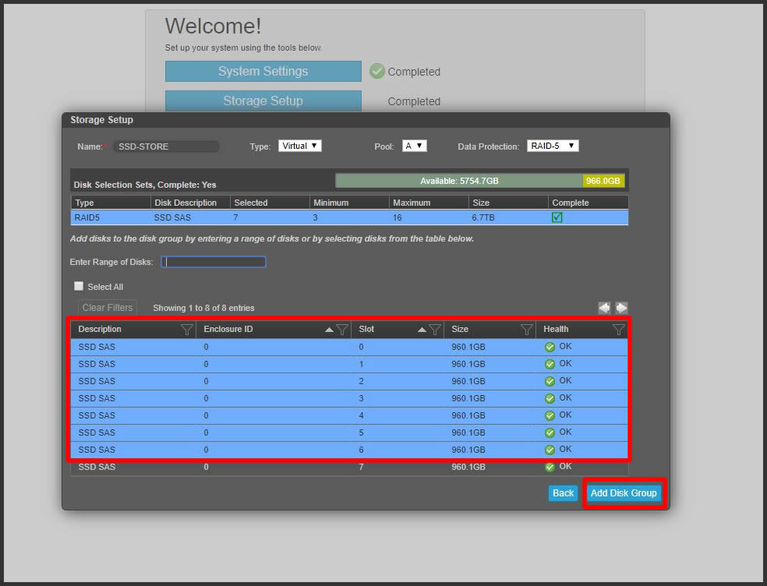Click the Name field containing SSD-STORE
Viewport: 767px width, 586px height.
point(166,146)
